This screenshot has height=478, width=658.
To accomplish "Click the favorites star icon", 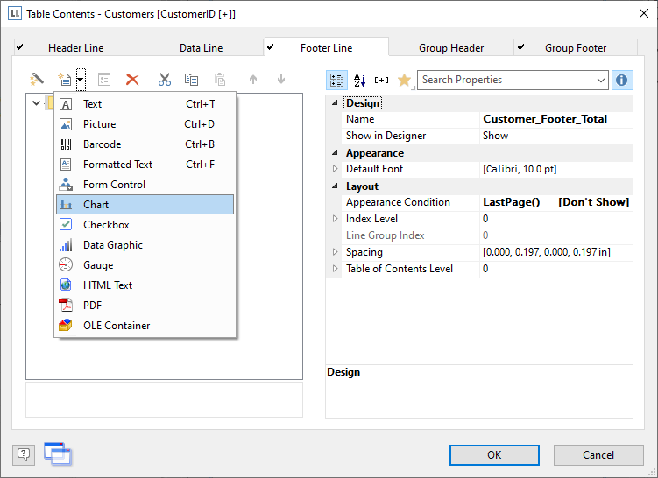I will 404,80.
